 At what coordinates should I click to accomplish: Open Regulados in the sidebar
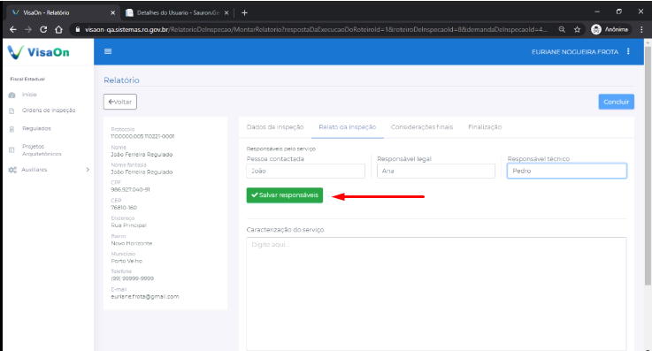coord(36,129)
